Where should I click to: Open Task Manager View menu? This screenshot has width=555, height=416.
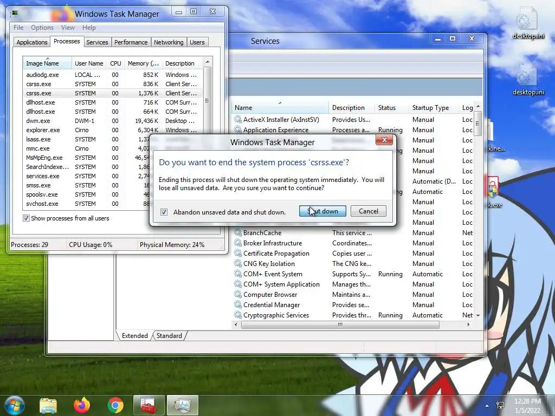[68, 28]
